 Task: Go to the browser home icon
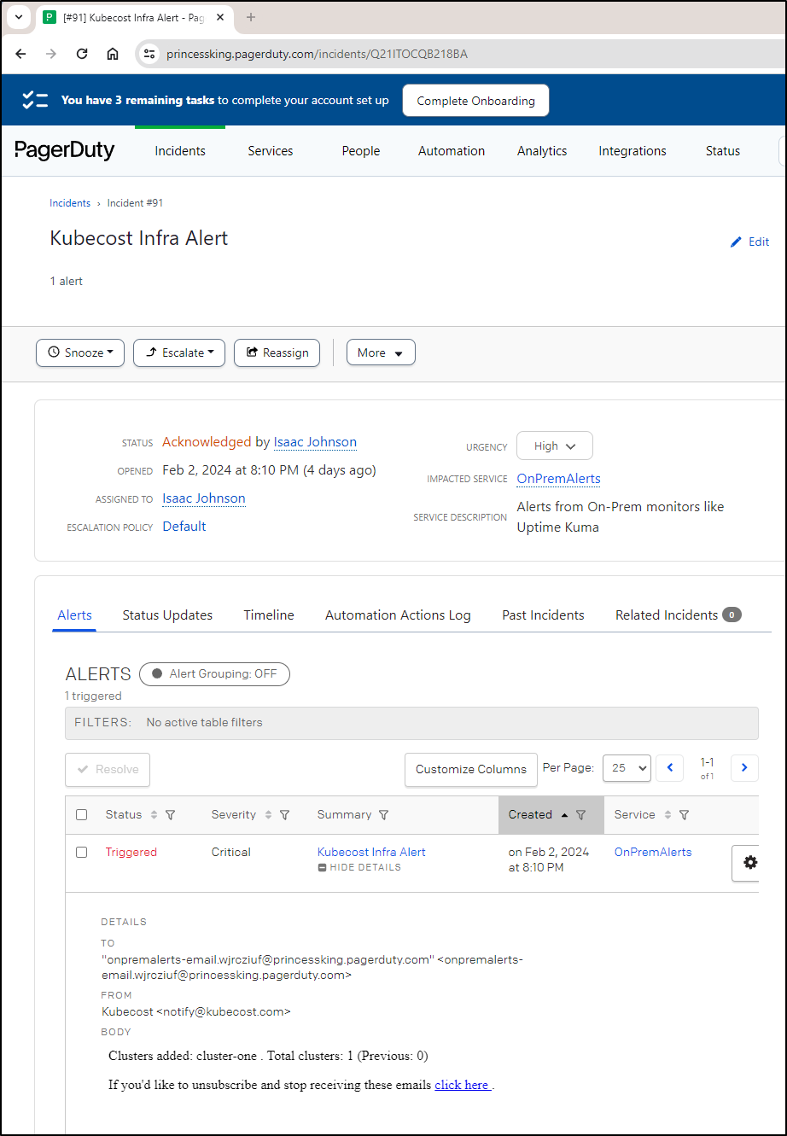113,54
